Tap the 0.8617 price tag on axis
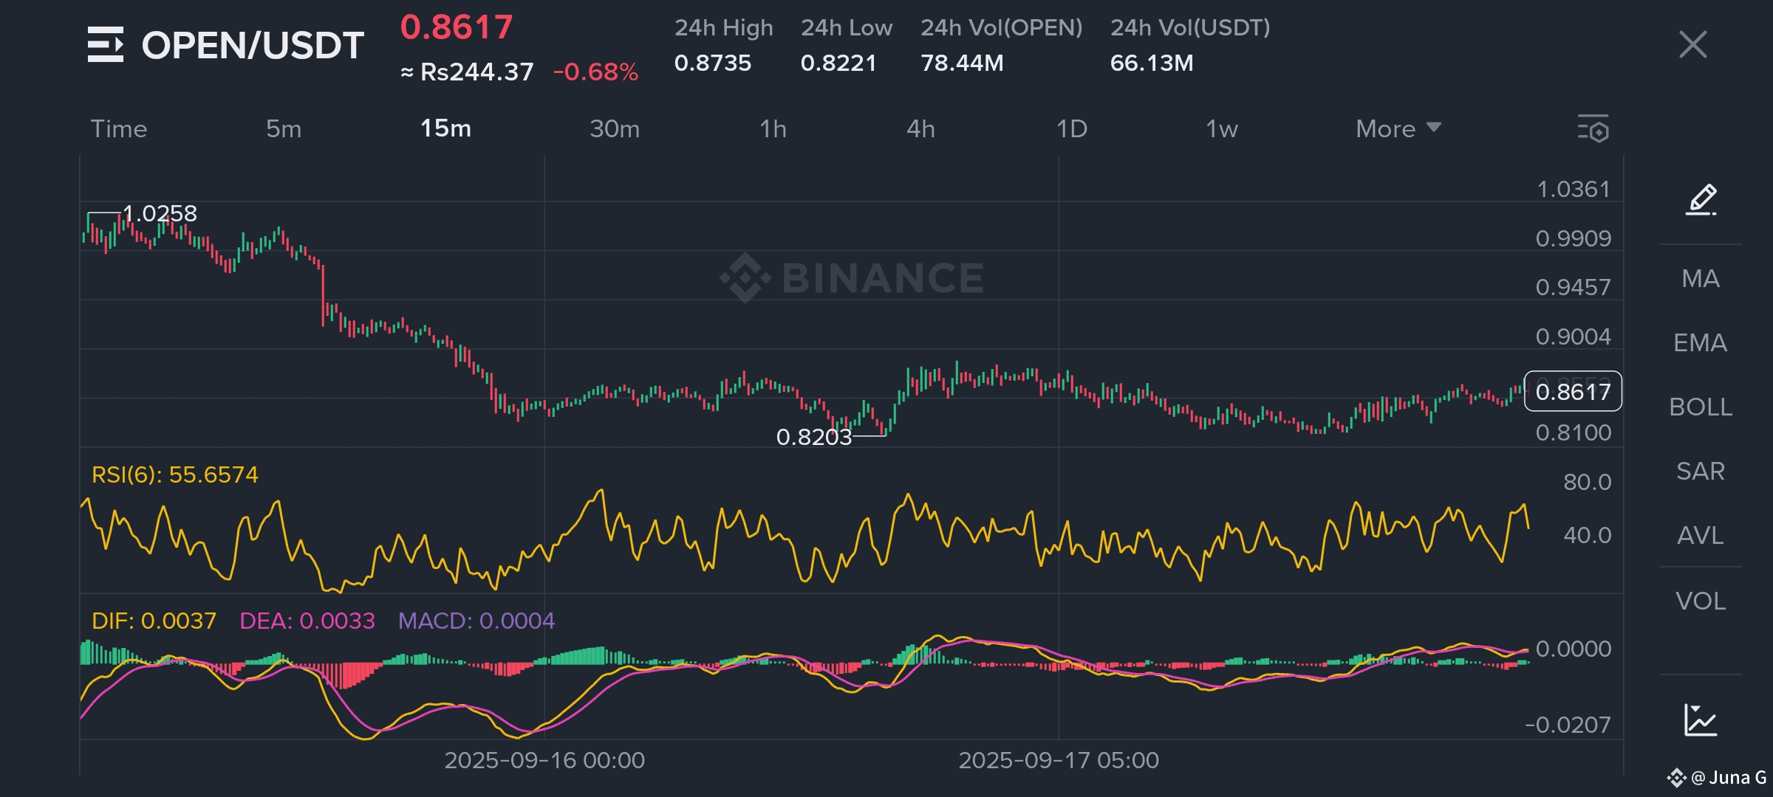Viewport: 1773px width, 797px height. pos(1573,391)
